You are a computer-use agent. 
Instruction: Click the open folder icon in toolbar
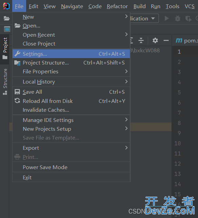tap(6, 18)
